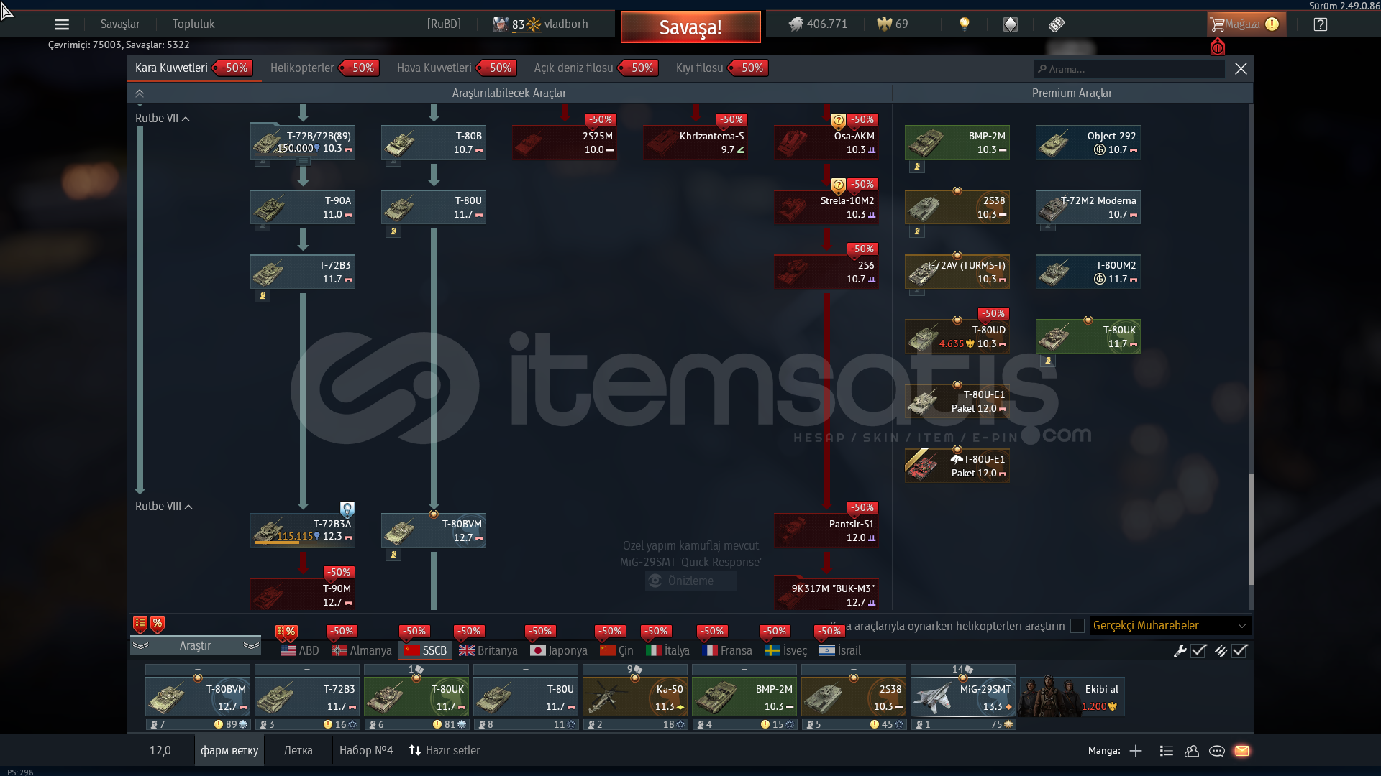Screen dimensions: 1381x776
Task: Open the help question mark icon
Action: point(1320,24)
